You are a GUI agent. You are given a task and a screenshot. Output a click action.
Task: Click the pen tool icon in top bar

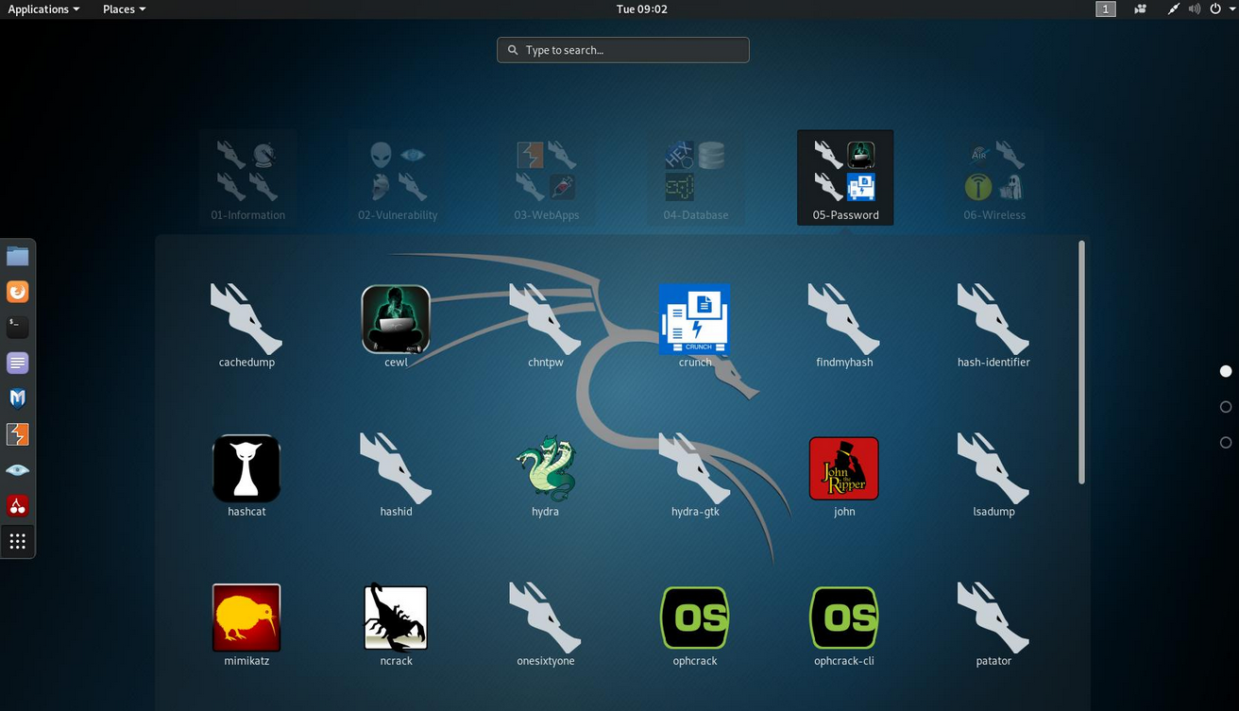click(1173, 8)
